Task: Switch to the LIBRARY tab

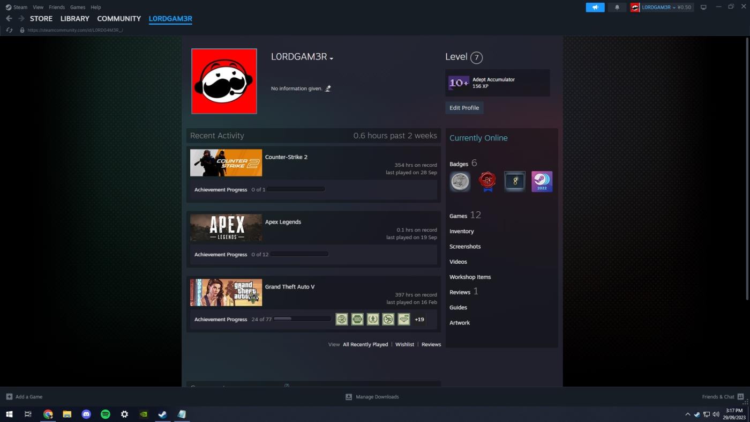Action: point(75,19)
